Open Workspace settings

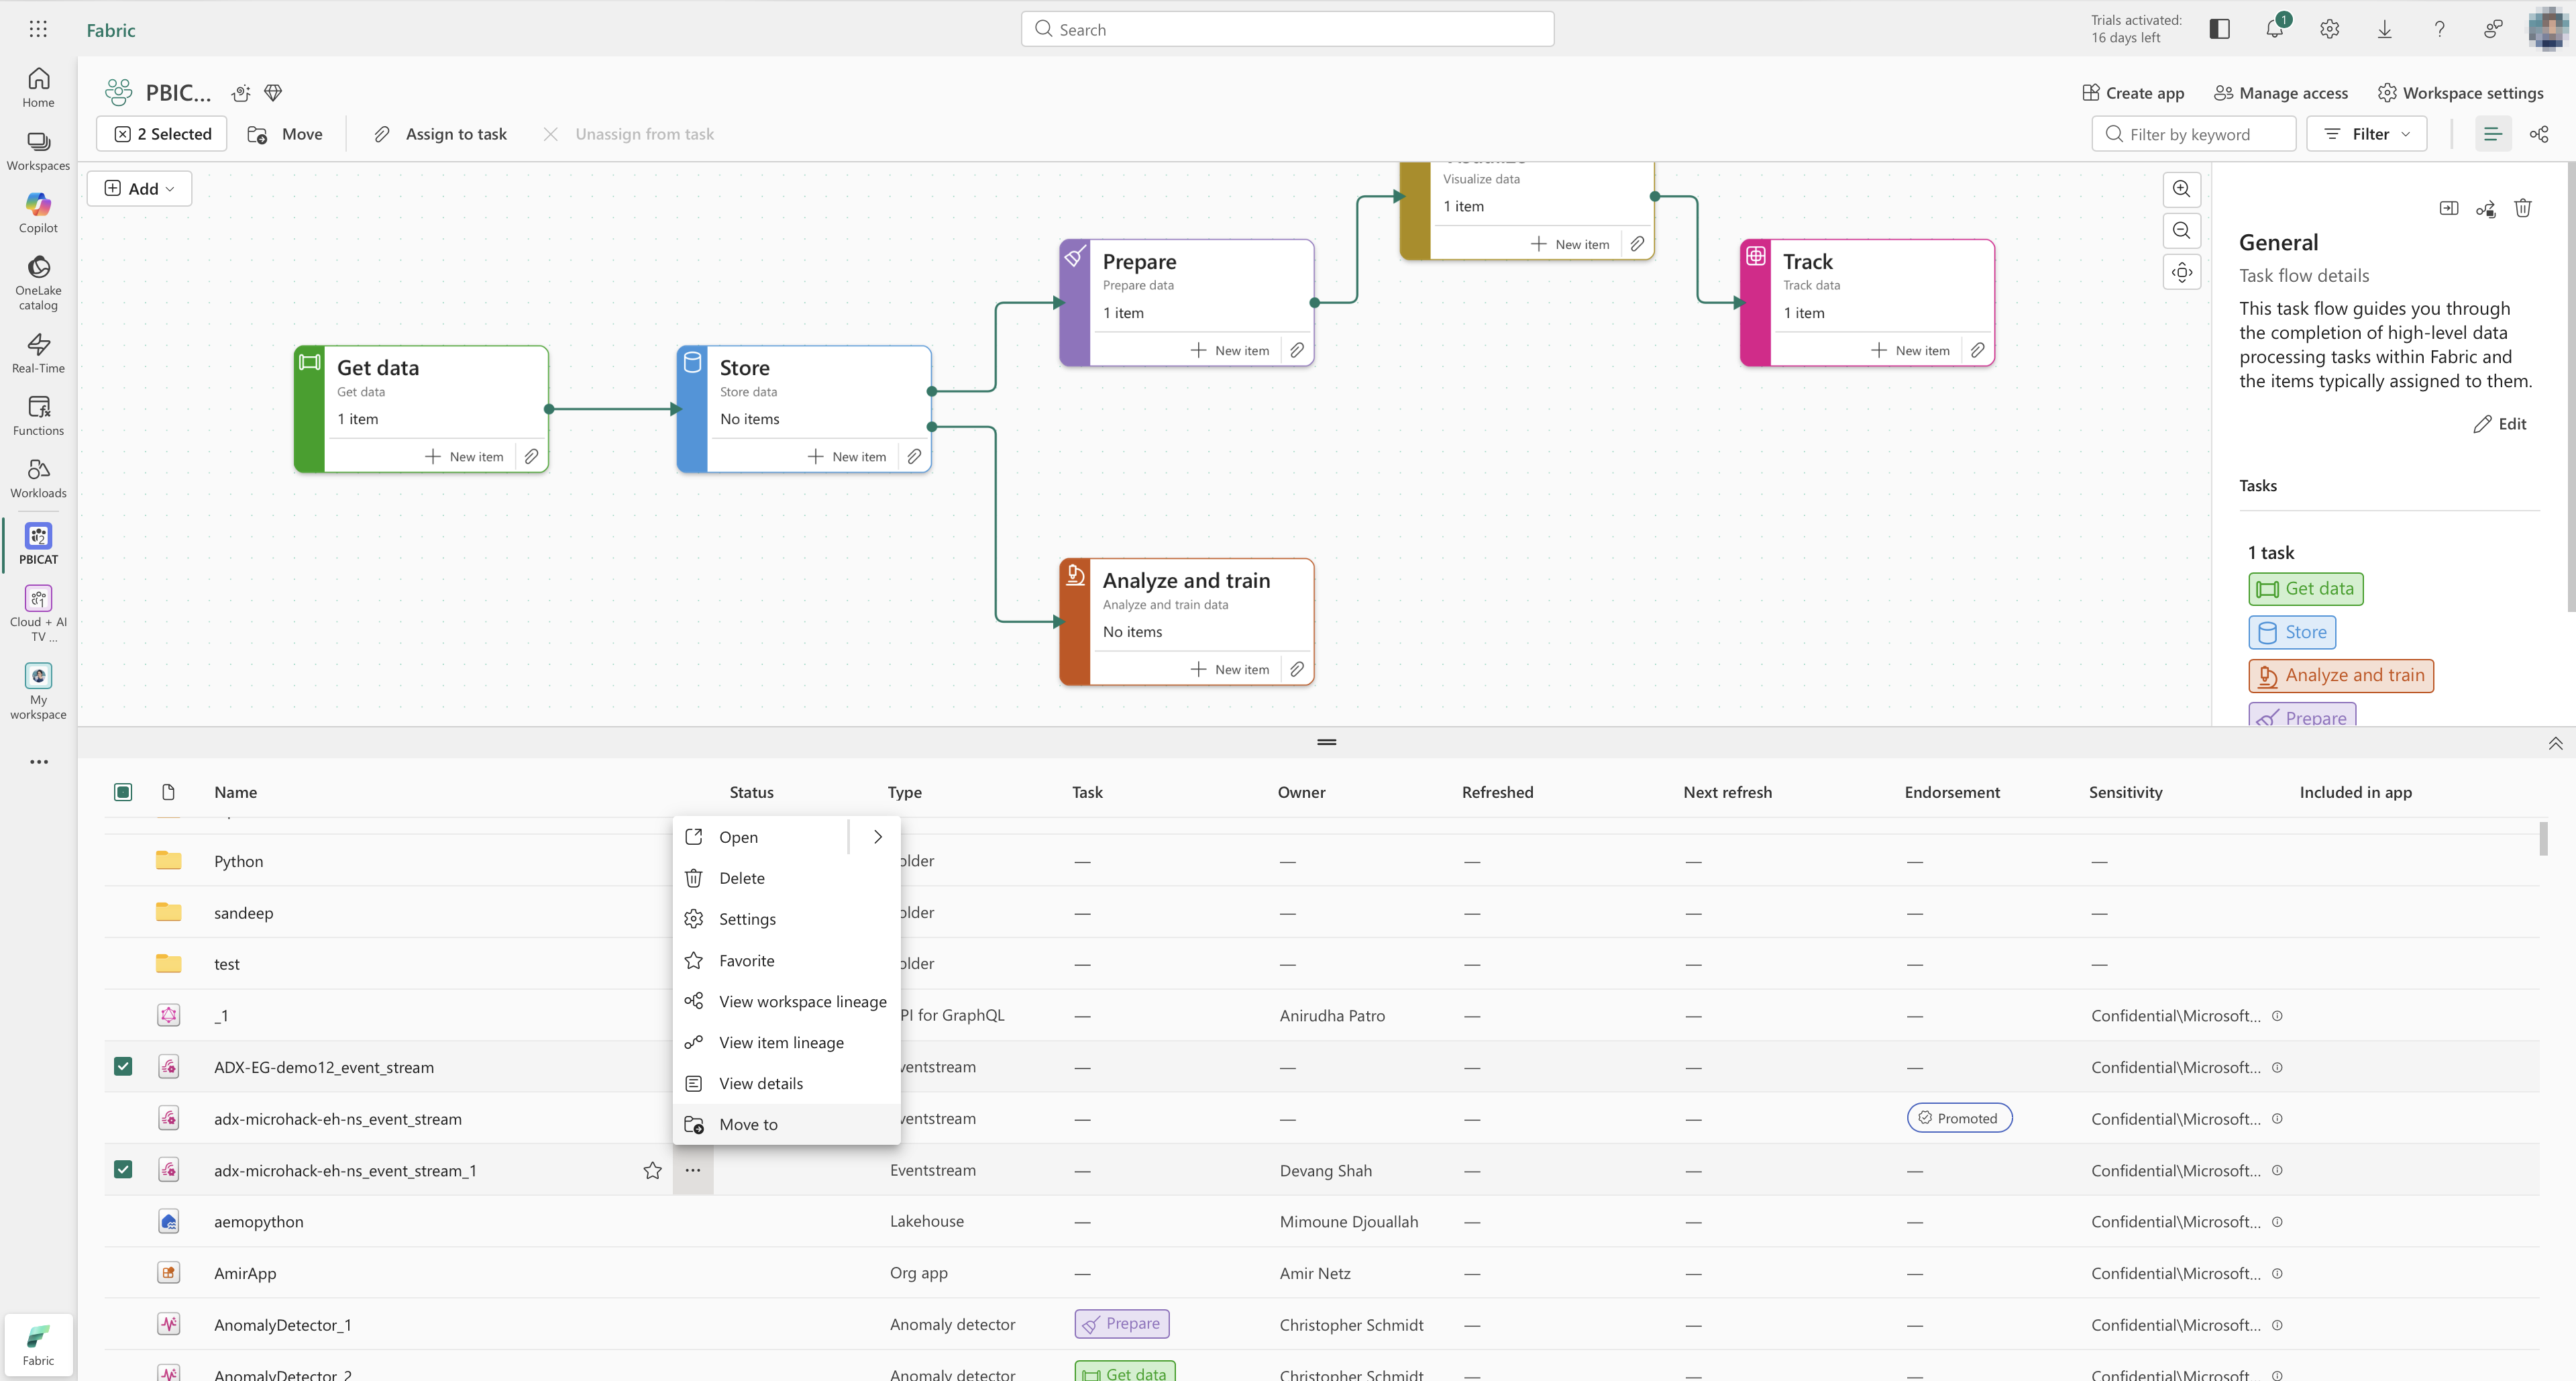pos(2460,93)
